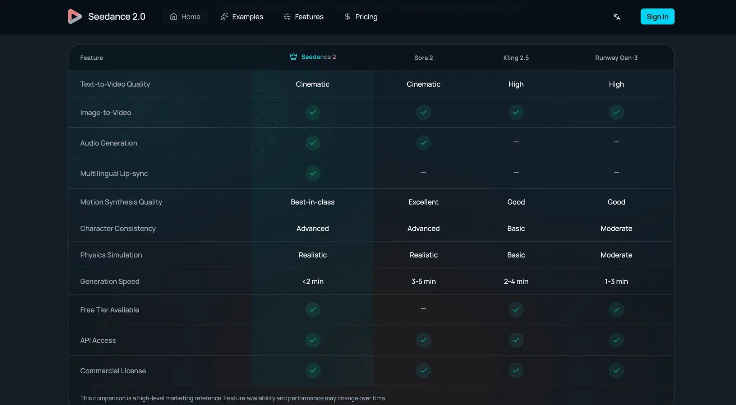Click Sora 2 API Access checkmark

pos(423,340)
